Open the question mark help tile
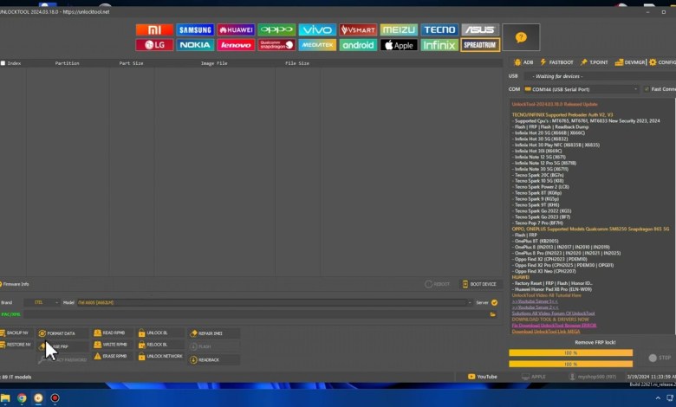Screen dimensions: 676x407 [521, 37]
